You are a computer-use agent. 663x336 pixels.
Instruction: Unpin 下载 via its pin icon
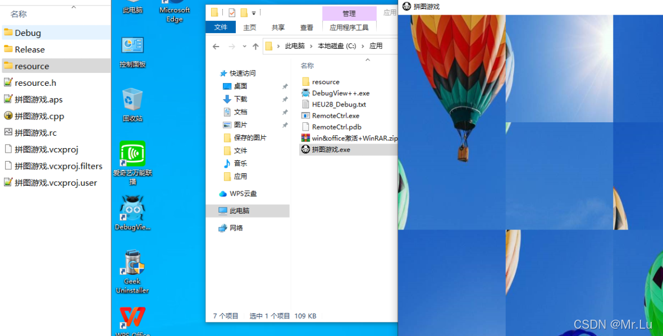point(285,99)
